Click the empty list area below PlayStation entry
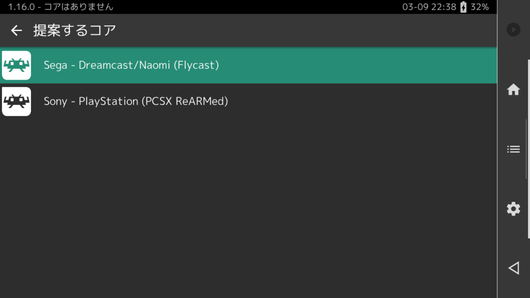Screen dimensions: 530x298 click(x=248, y=208)
